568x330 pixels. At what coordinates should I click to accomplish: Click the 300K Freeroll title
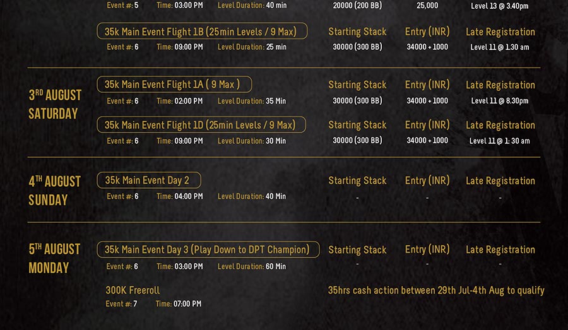tap(133, 290)
